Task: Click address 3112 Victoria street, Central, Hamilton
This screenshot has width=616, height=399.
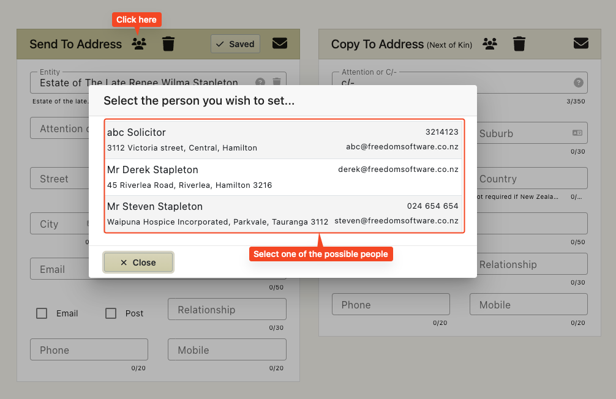Action: click(x=182, y=148)
